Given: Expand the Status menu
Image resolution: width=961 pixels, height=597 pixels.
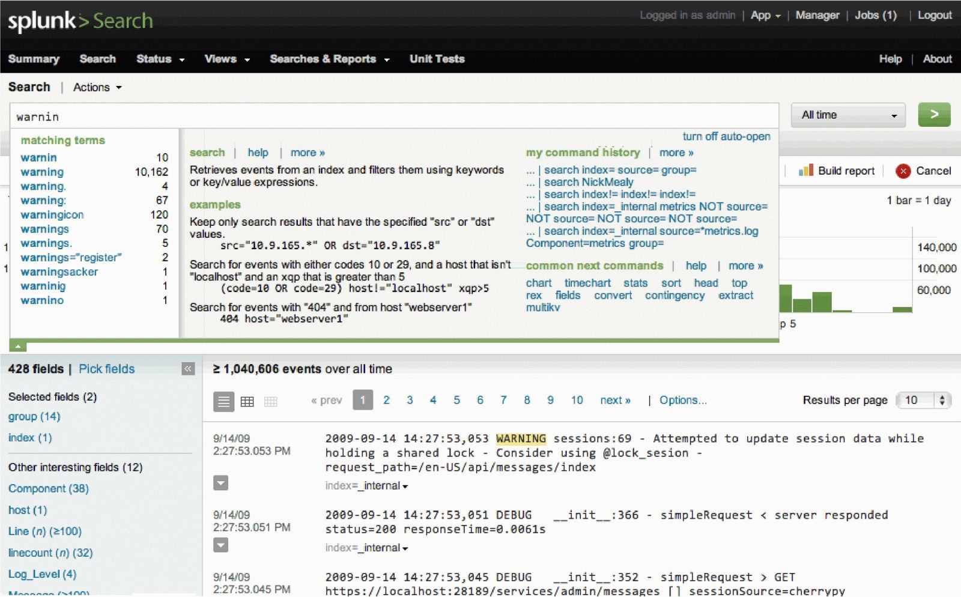Looking at the screenshot, I should (x=160, y=59).
